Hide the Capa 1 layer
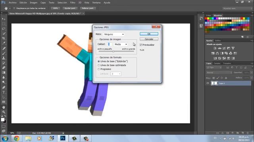 pyautogui.click(x=208, y=83)
